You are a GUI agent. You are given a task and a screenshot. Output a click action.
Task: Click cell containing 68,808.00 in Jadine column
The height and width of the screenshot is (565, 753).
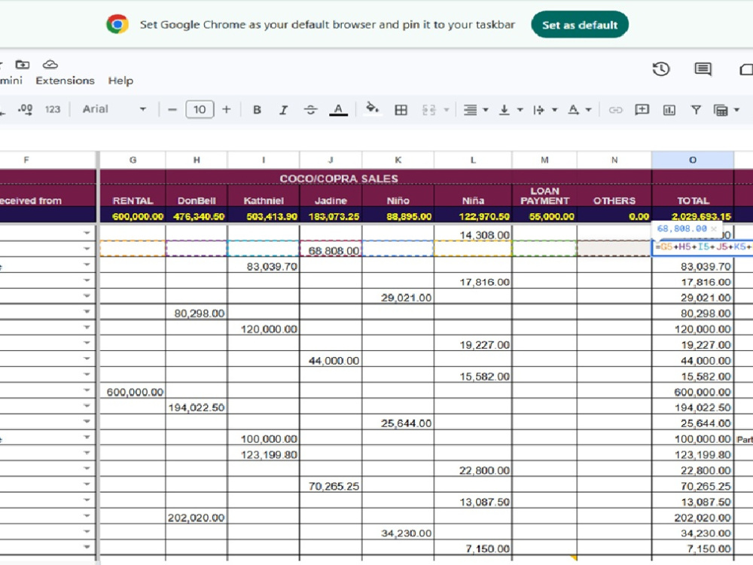[x=331, y=250]
